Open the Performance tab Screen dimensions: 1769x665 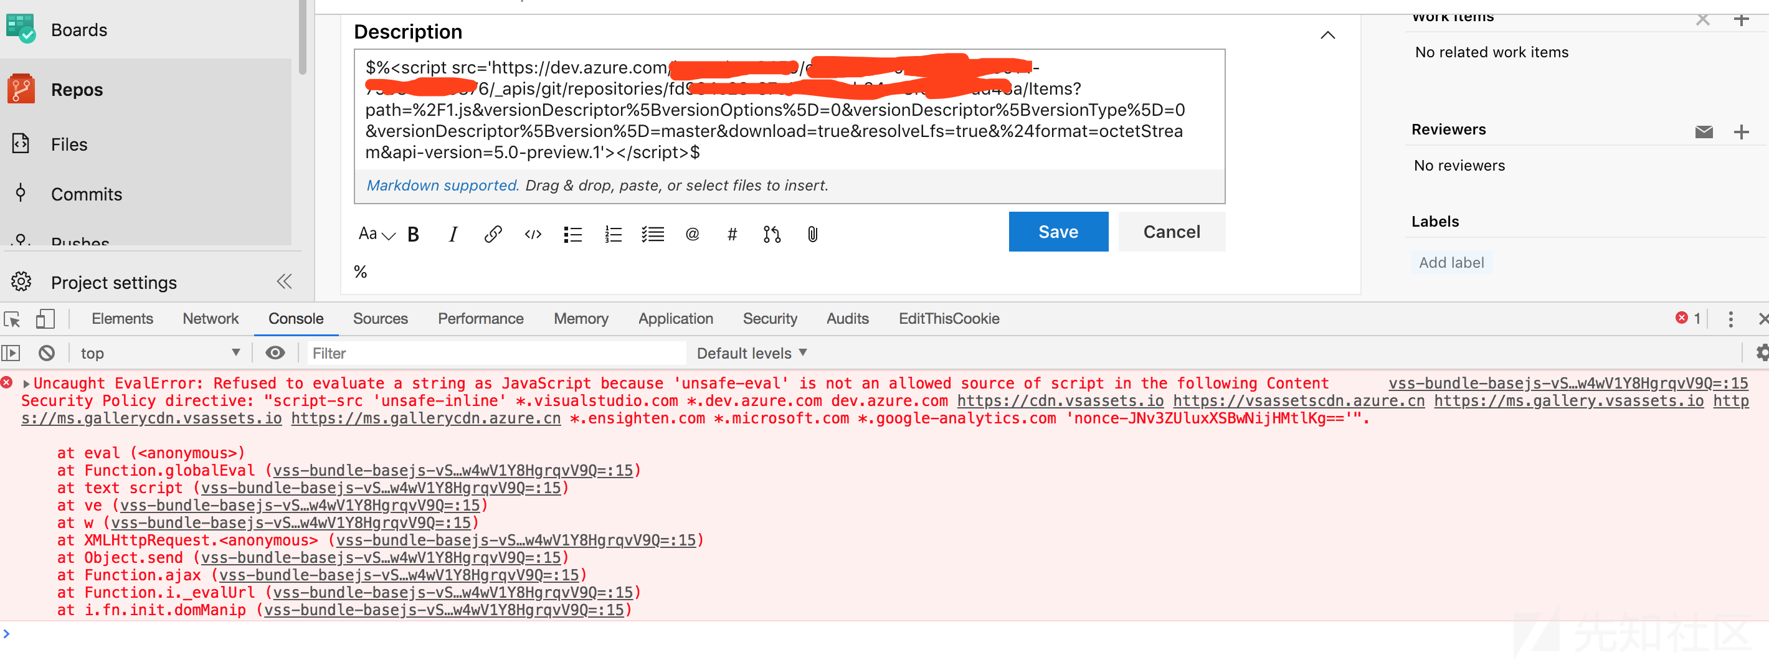tap(481, 318)
